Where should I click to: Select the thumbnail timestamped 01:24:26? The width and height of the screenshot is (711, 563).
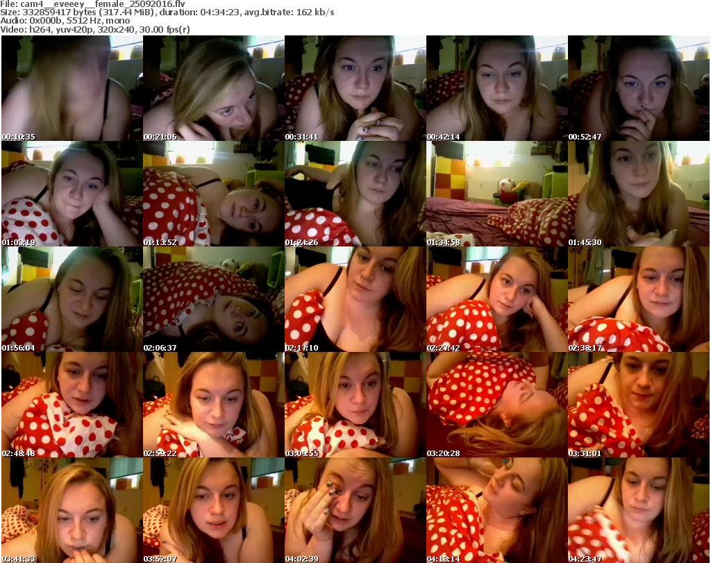(355, 194)
